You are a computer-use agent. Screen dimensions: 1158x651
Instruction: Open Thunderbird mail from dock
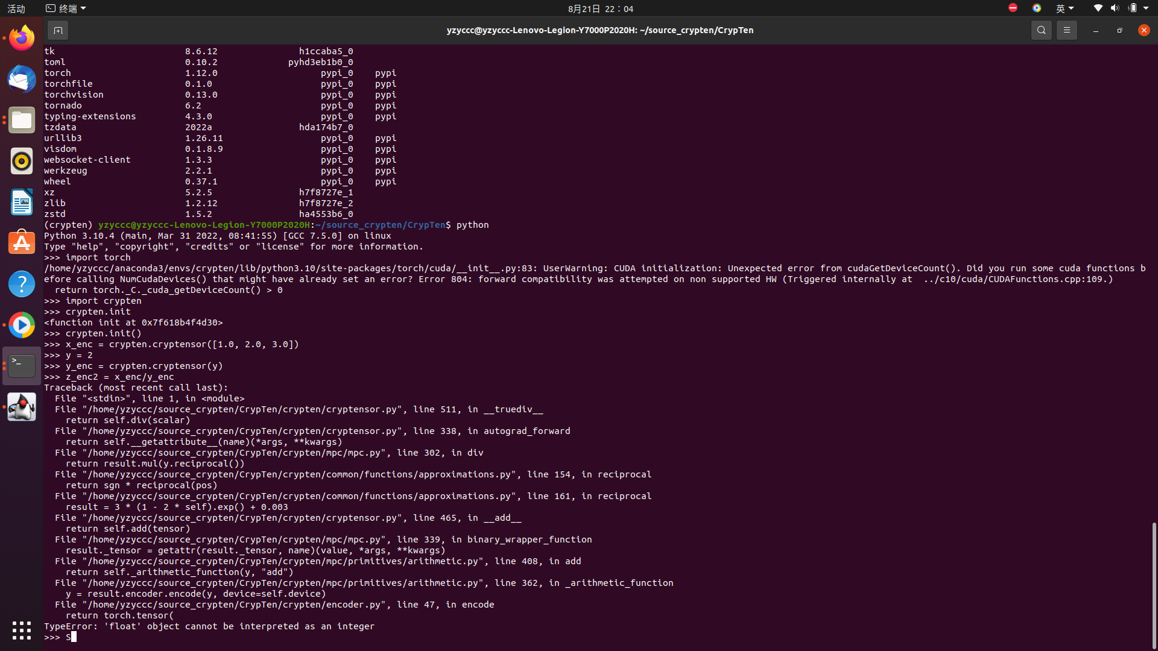[22, 79]
